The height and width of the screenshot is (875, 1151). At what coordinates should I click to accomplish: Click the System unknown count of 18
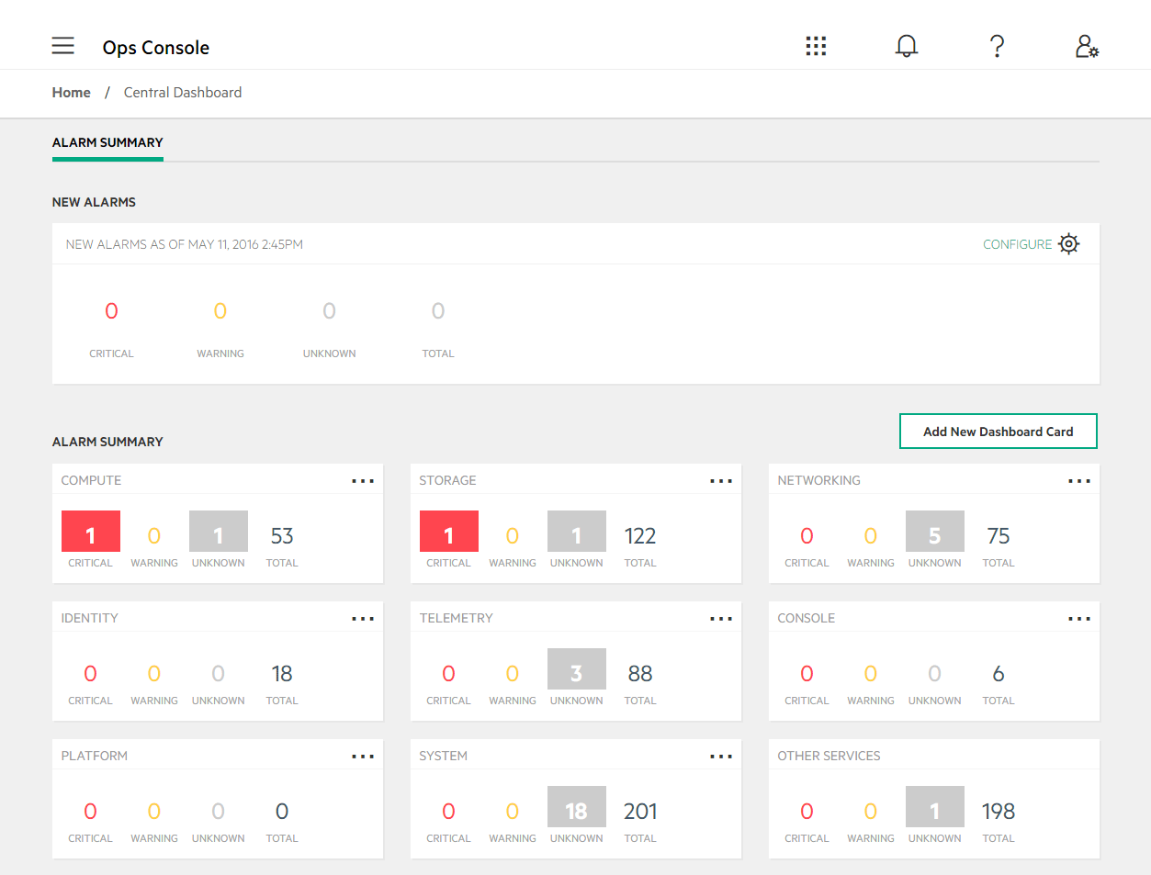click(576, 807)
